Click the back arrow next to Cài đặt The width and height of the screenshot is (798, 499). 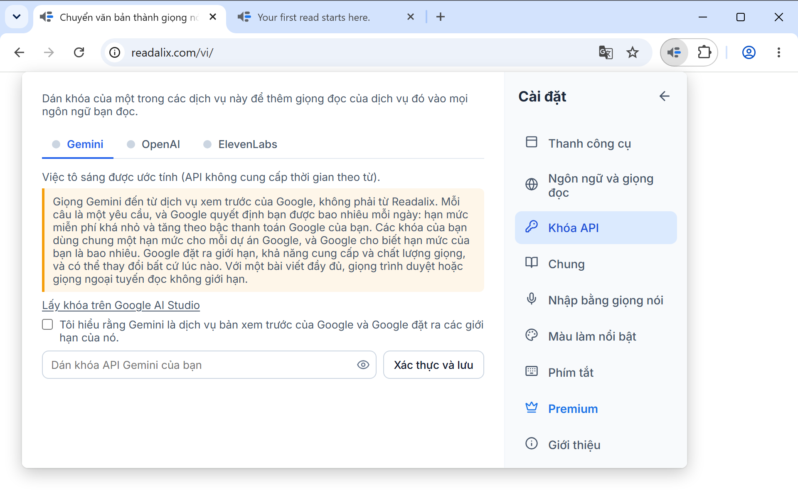coord(664,96)
